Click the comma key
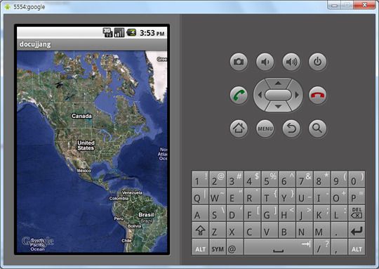The height and width of the screenshot is (269, 379). [x=339, y=247]
